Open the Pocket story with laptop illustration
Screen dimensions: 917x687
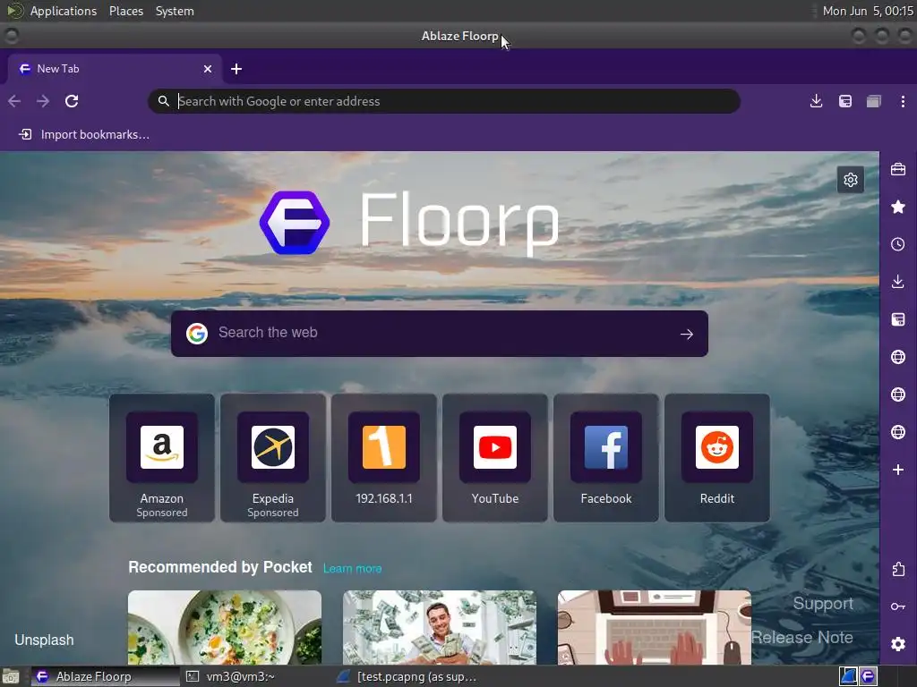click(655, 627)
